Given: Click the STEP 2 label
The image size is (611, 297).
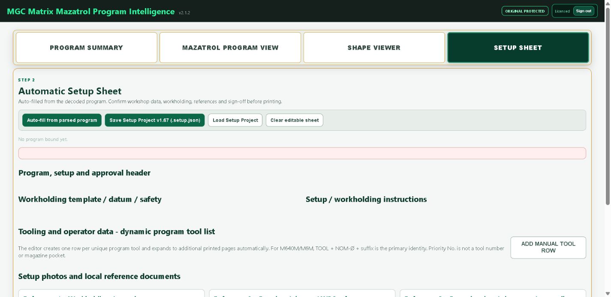Looking at the screenshot, I should click(x=27, y=80).
